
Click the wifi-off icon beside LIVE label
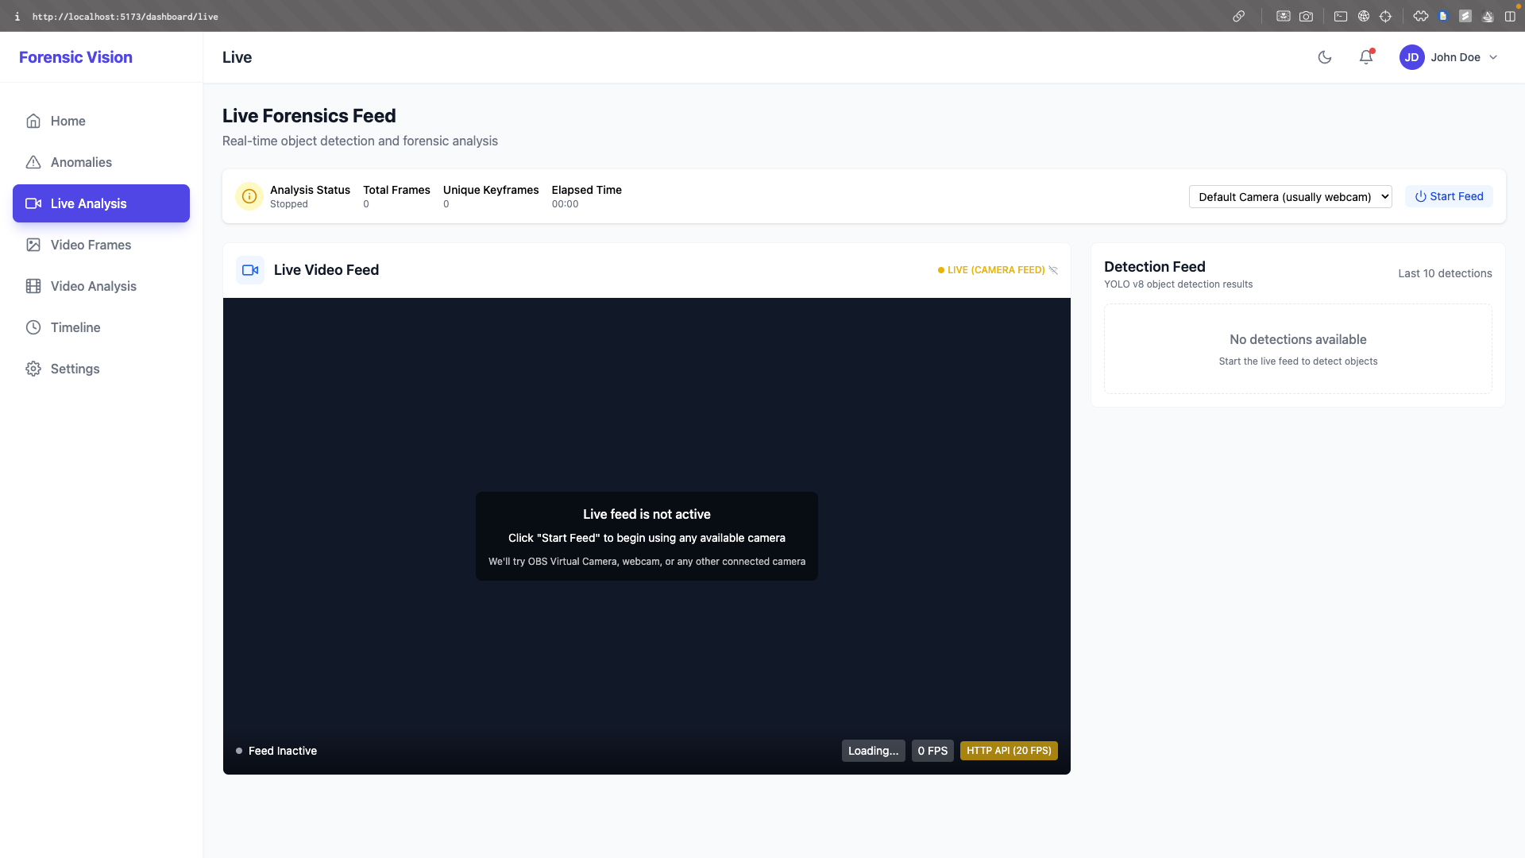point(1053,270)
